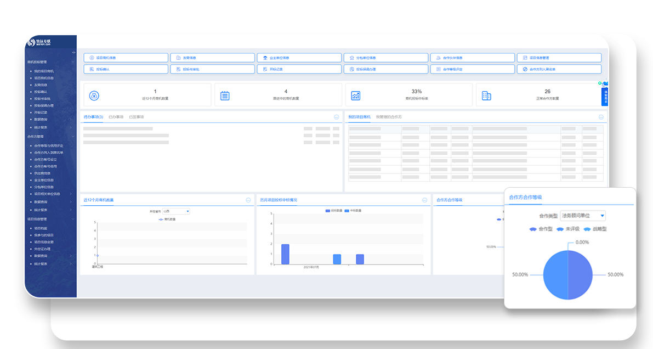653x349 pixels.
Task: Click the 合作方列入黑名单 shortcut button
Action: pos(559,70)
